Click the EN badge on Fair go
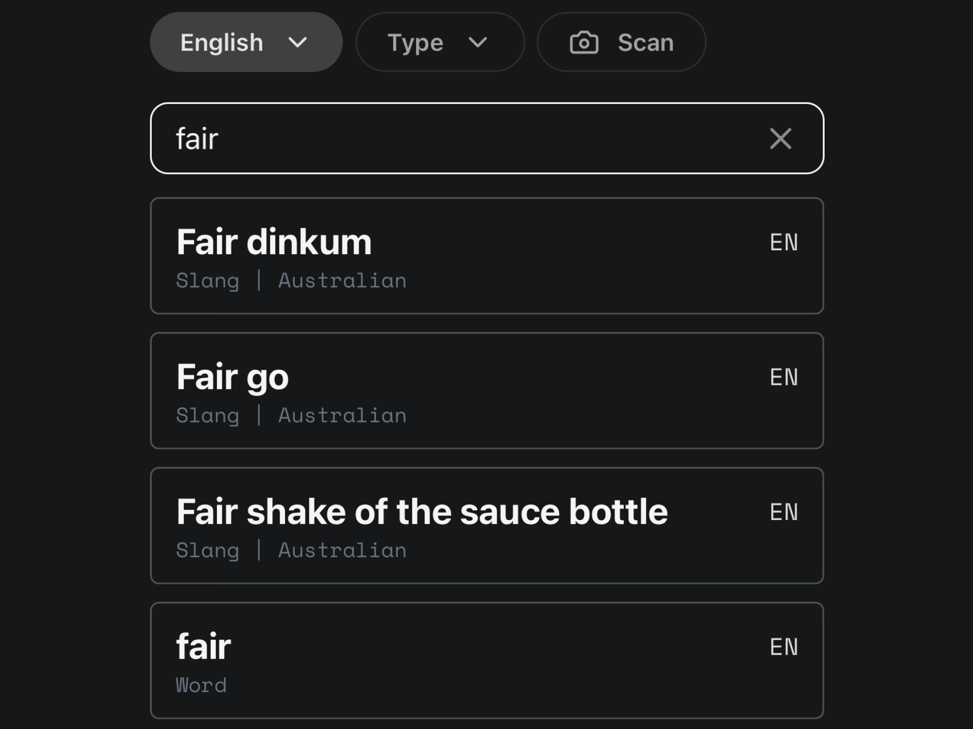The image size is (973, 729). coord(784,377)
